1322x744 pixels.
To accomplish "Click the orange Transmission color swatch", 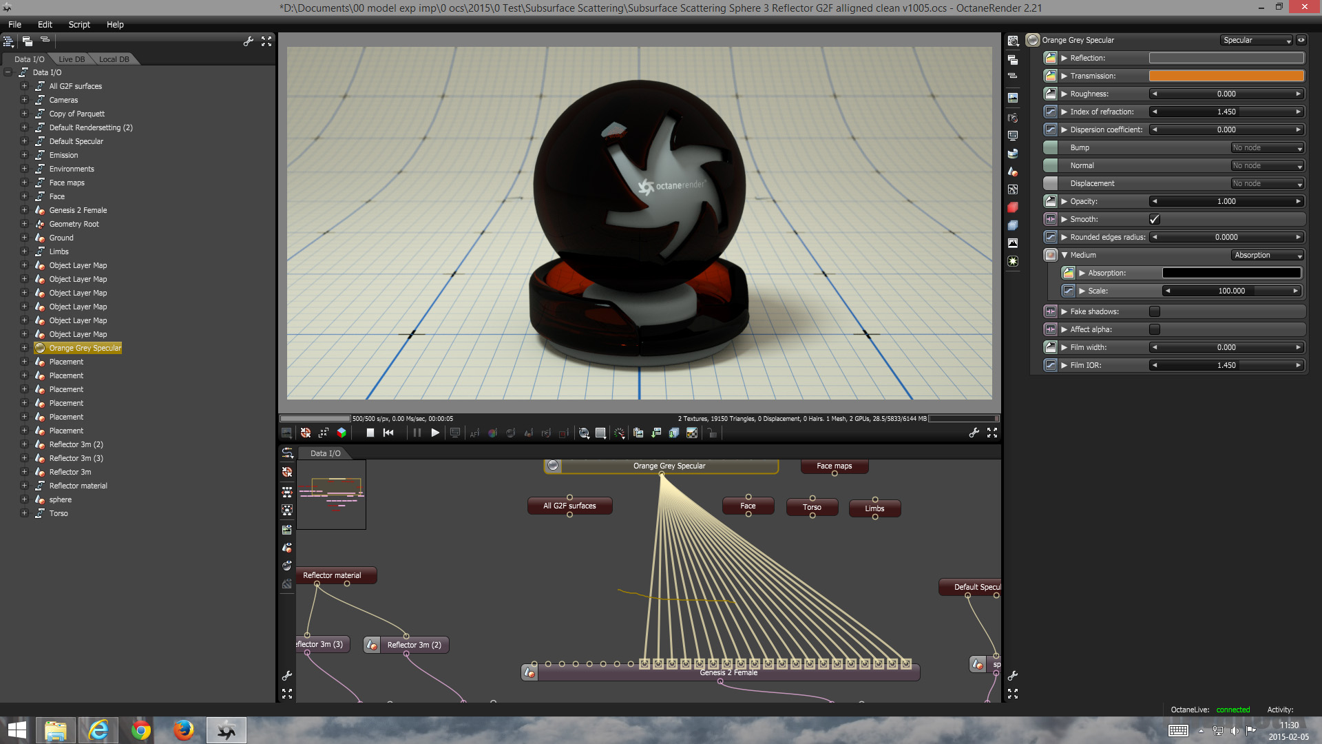I will pyautogui.click(x=1226, y=76).
